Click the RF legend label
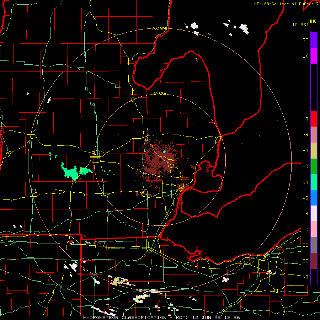 point(305,40)
